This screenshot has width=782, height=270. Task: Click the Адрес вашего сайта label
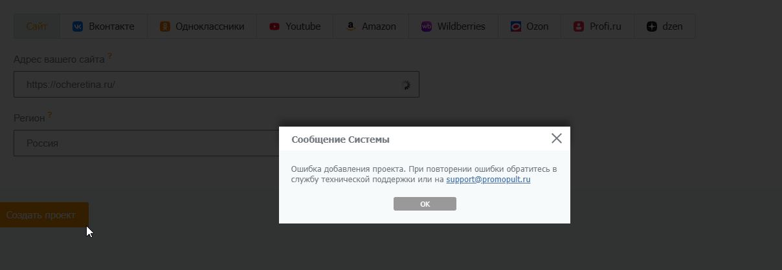[59, 59]
